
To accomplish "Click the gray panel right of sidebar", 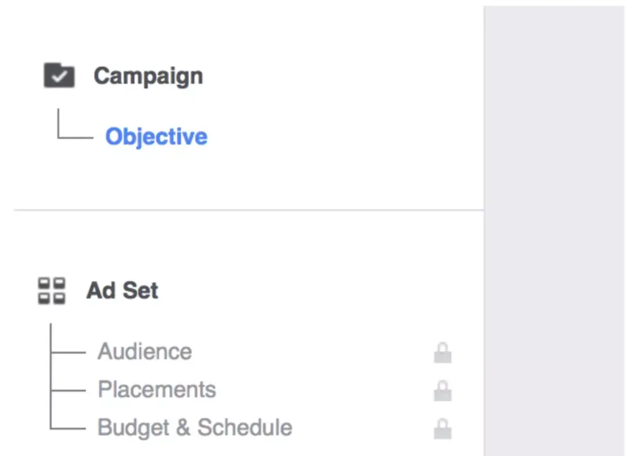I will point(554,231).
